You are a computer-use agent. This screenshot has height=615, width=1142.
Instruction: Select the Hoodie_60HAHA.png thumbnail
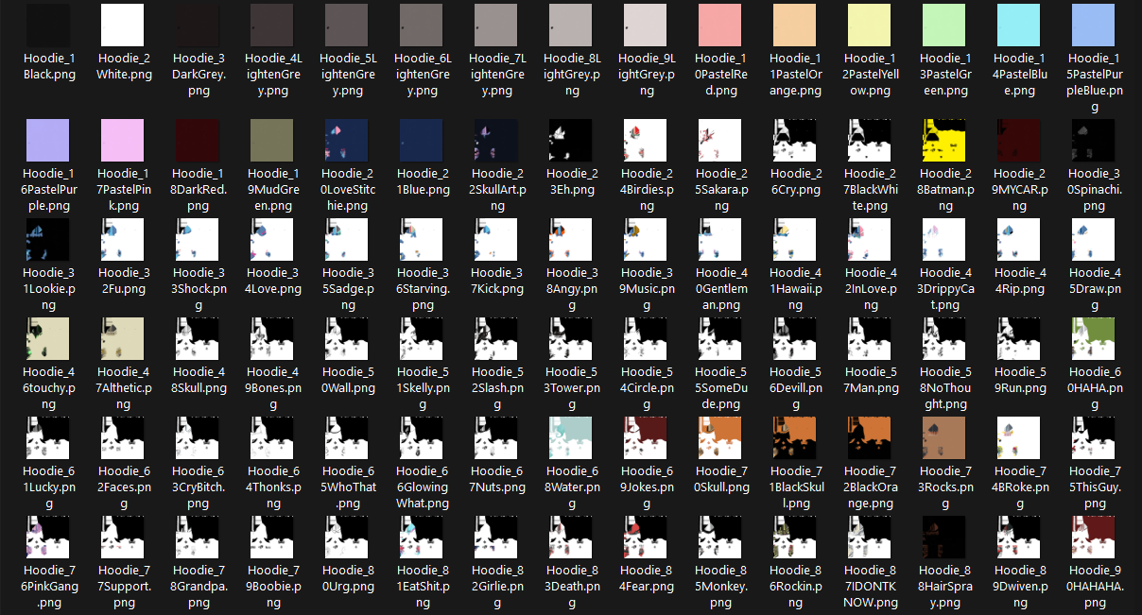click(1092, 340)
